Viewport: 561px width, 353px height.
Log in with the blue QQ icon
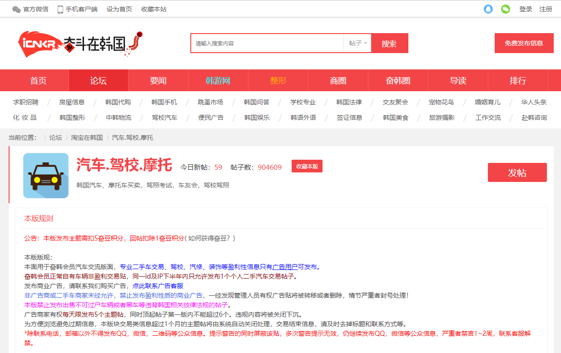click(x=488, y=9)
